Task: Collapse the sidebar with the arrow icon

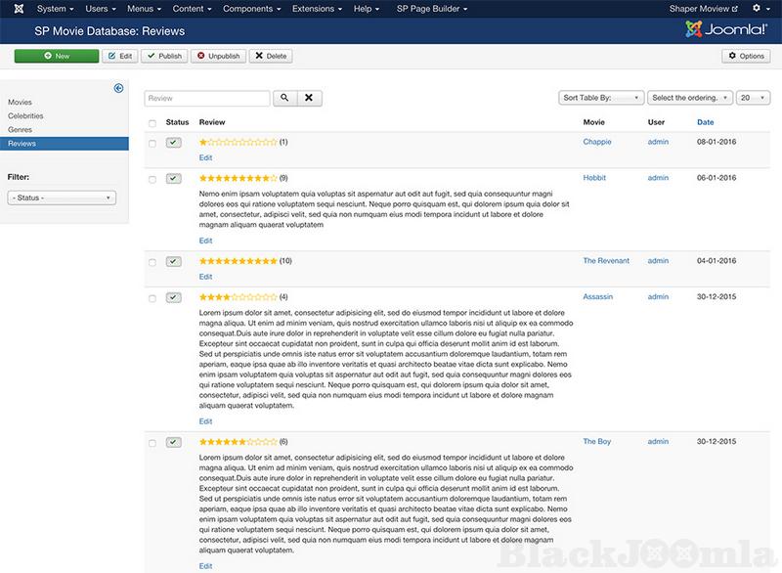Action: [x=118, y=88]
